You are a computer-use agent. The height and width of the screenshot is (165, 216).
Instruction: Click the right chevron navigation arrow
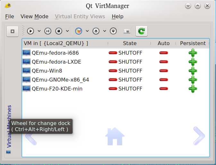(x=199, y=136)
